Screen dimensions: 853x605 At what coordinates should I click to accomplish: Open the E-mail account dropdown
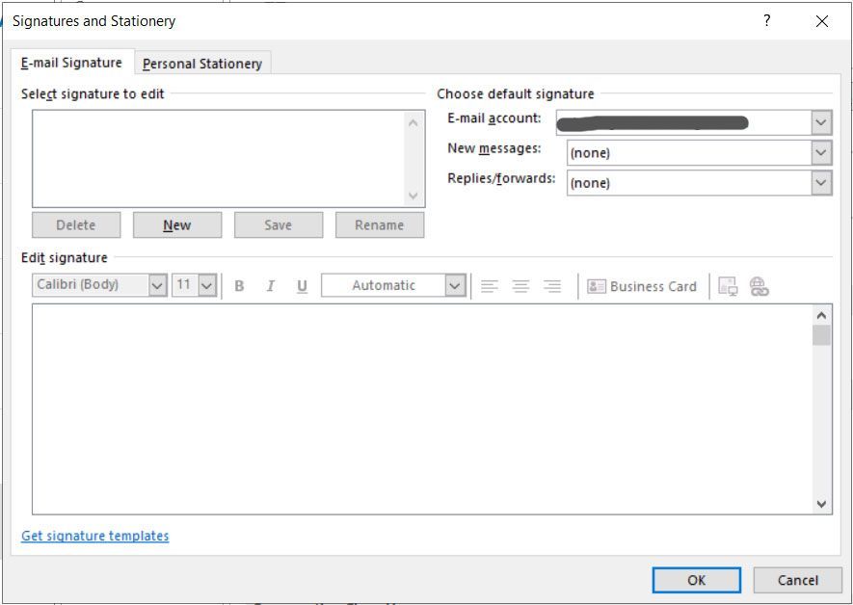point(821,122)
